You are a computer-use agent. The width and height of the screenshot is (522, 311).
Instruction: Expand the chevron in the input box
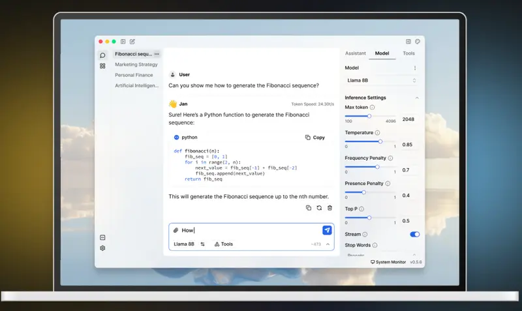[328, 244]
